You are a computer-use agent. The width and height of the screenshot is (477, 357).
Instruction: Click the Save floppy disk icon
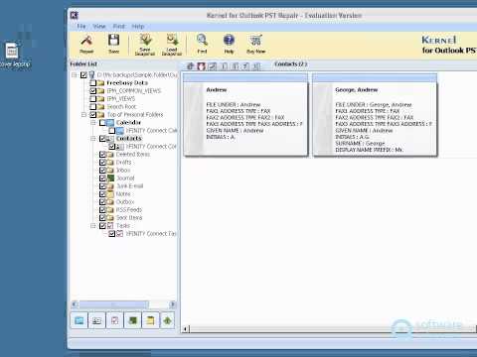pyautogui.click(x=113, y=44)
